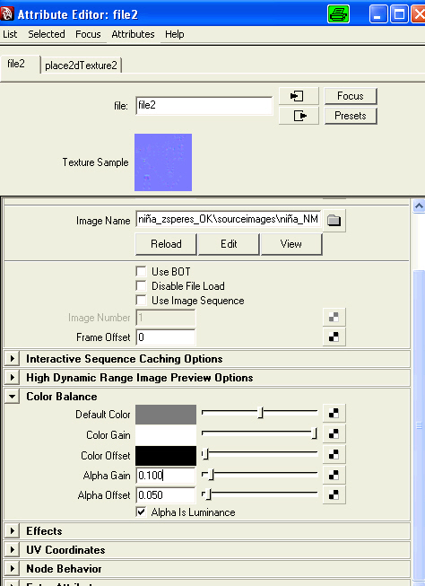Viewport: 425px width, 586px height.
Task: Click the Frame Offset input field
Action: [x=166, y=337]
